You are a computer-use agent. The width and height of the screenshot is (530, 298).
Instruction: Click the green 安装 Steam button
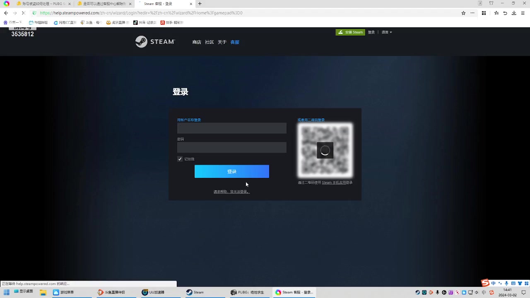(x=350, y=32)
